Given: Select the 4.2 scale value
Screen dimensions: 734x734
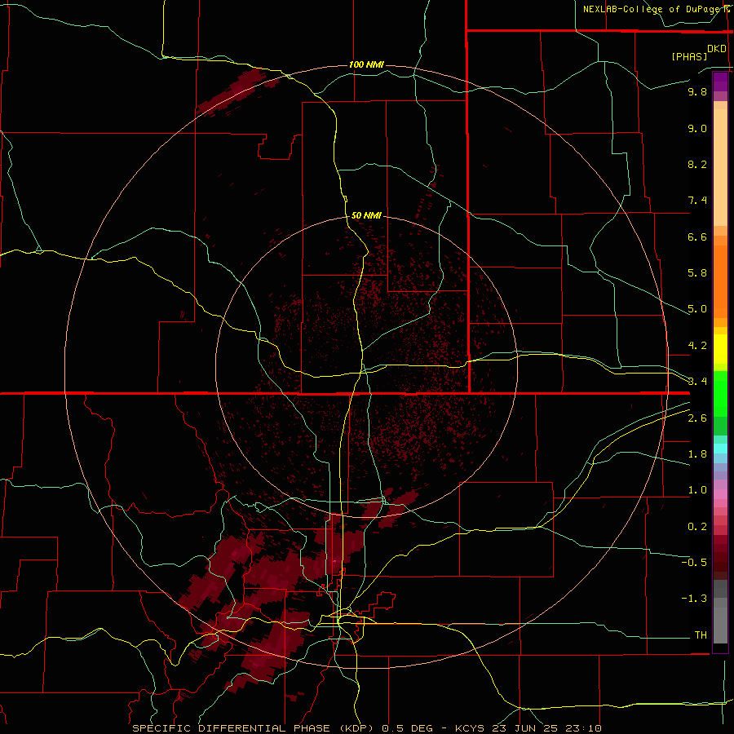Looking at the screenshot, I should click(697, 346).
